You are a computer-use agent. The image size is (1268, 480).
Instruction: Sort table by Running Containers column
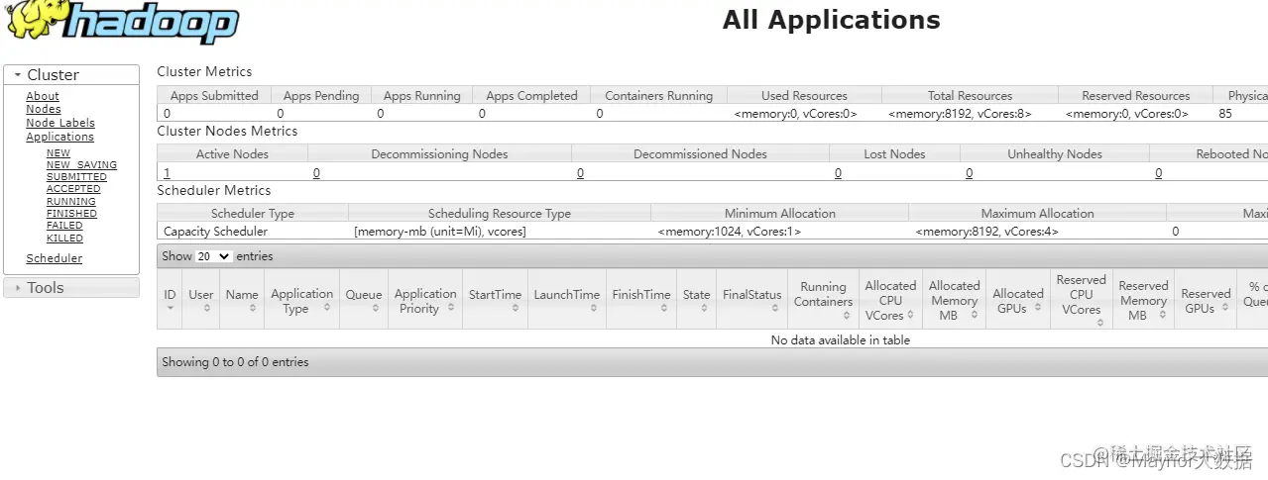pyautogui.click(x=823, y=299)
